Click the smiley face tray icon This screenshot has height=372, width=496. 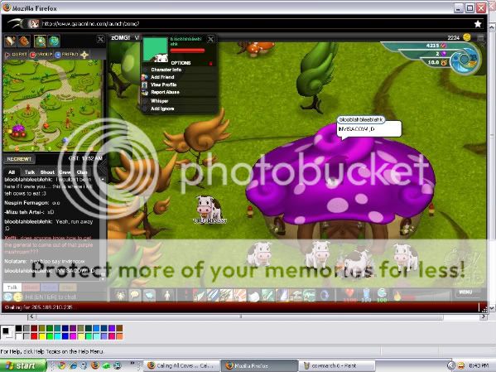(x=461, y=365)
